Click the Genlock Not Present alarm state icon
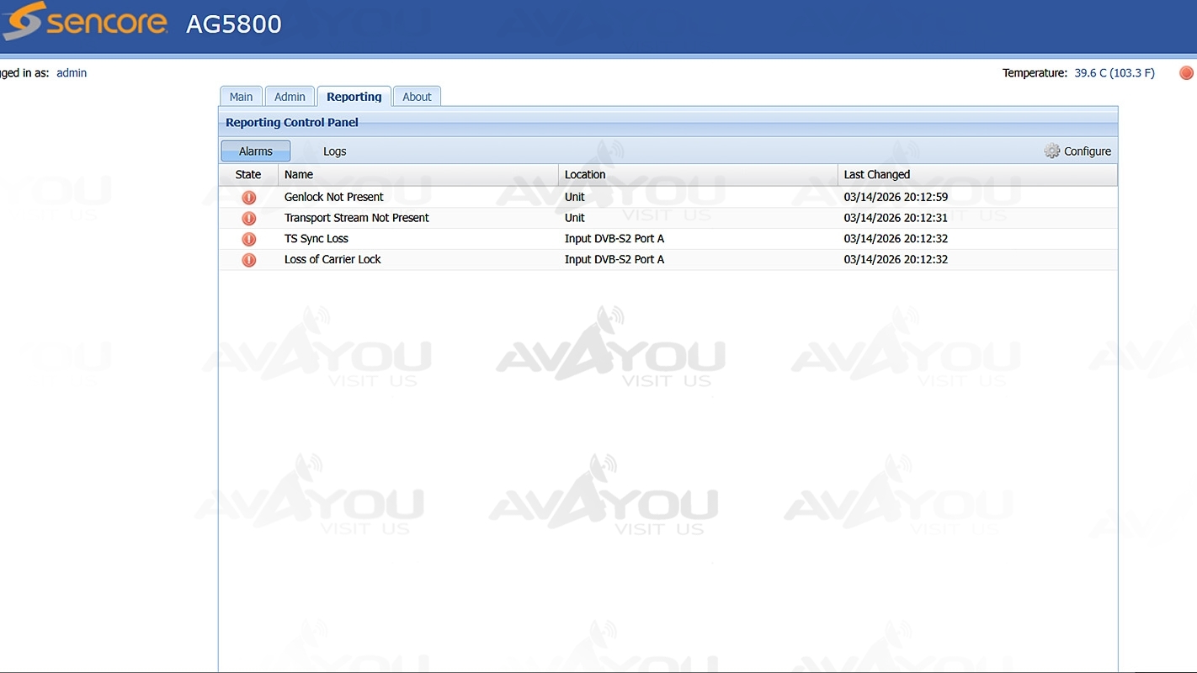Viewport: 1197px width, 673px height. tap(248, 197)
